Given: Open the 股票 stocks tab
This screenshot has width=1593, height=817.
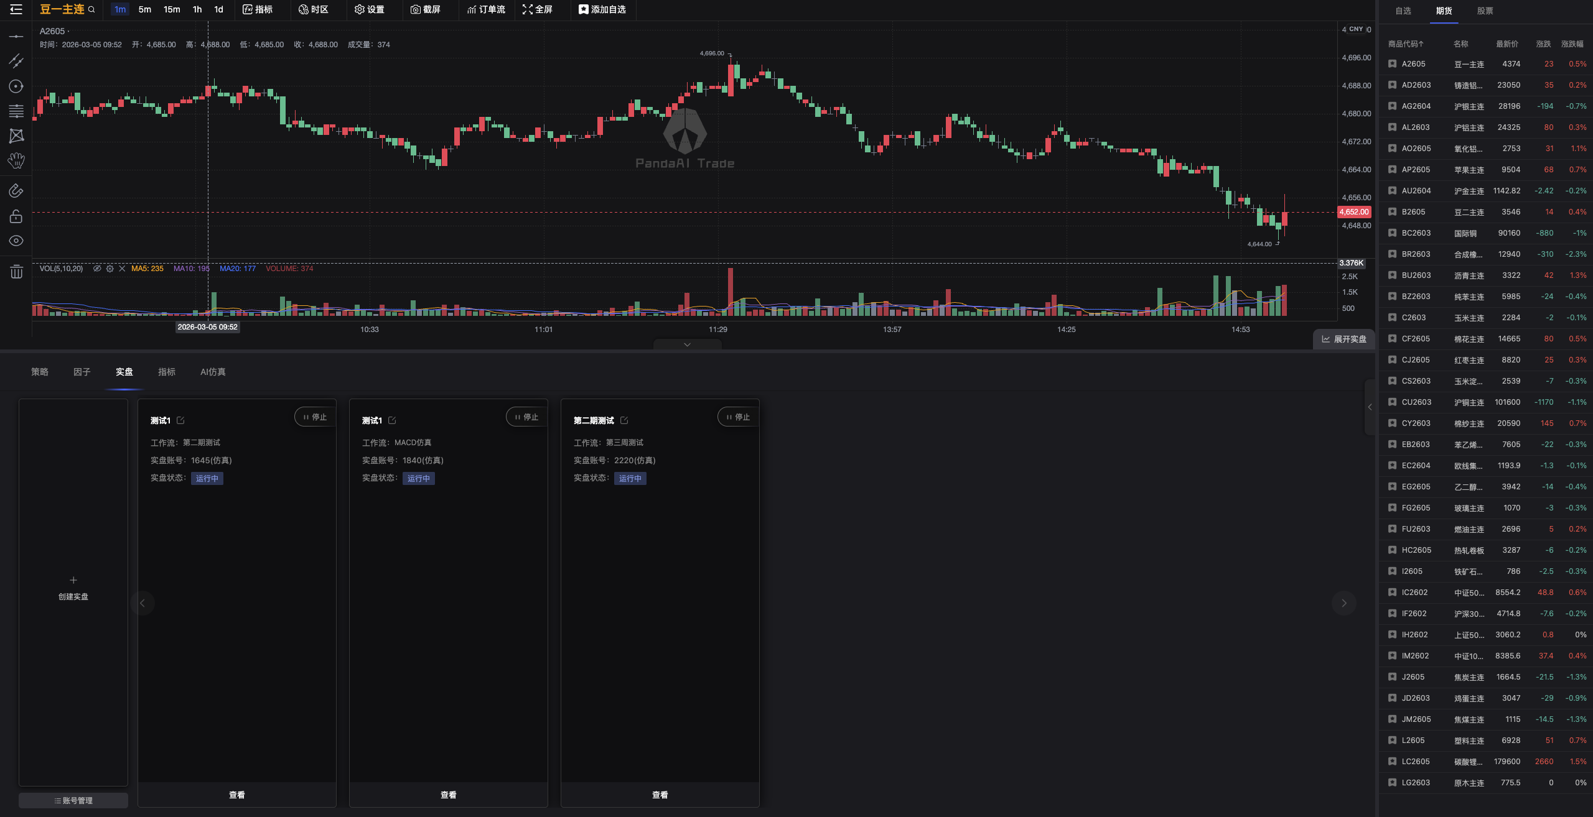Looking at the screenshot, I should 1485,11.
